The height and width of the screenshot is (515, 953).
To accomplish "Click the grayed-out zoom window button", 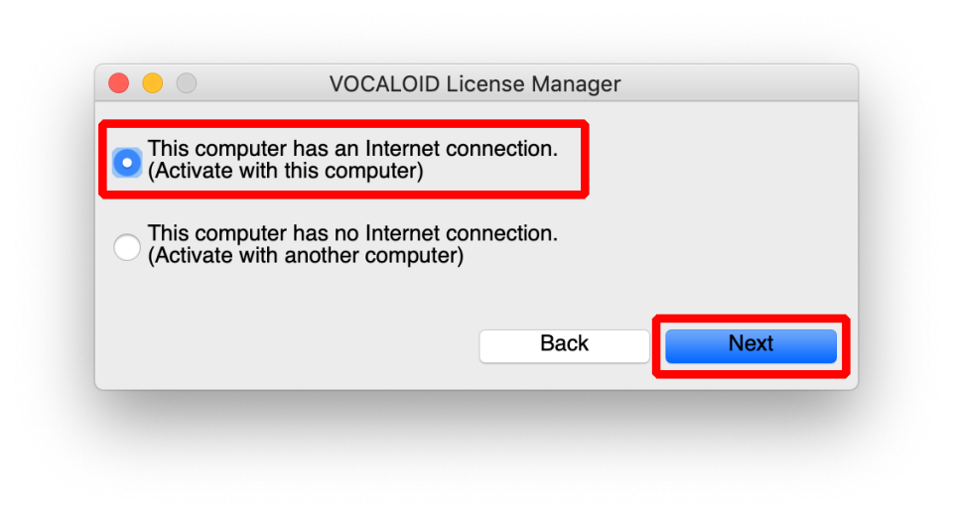I will (186, 84).
